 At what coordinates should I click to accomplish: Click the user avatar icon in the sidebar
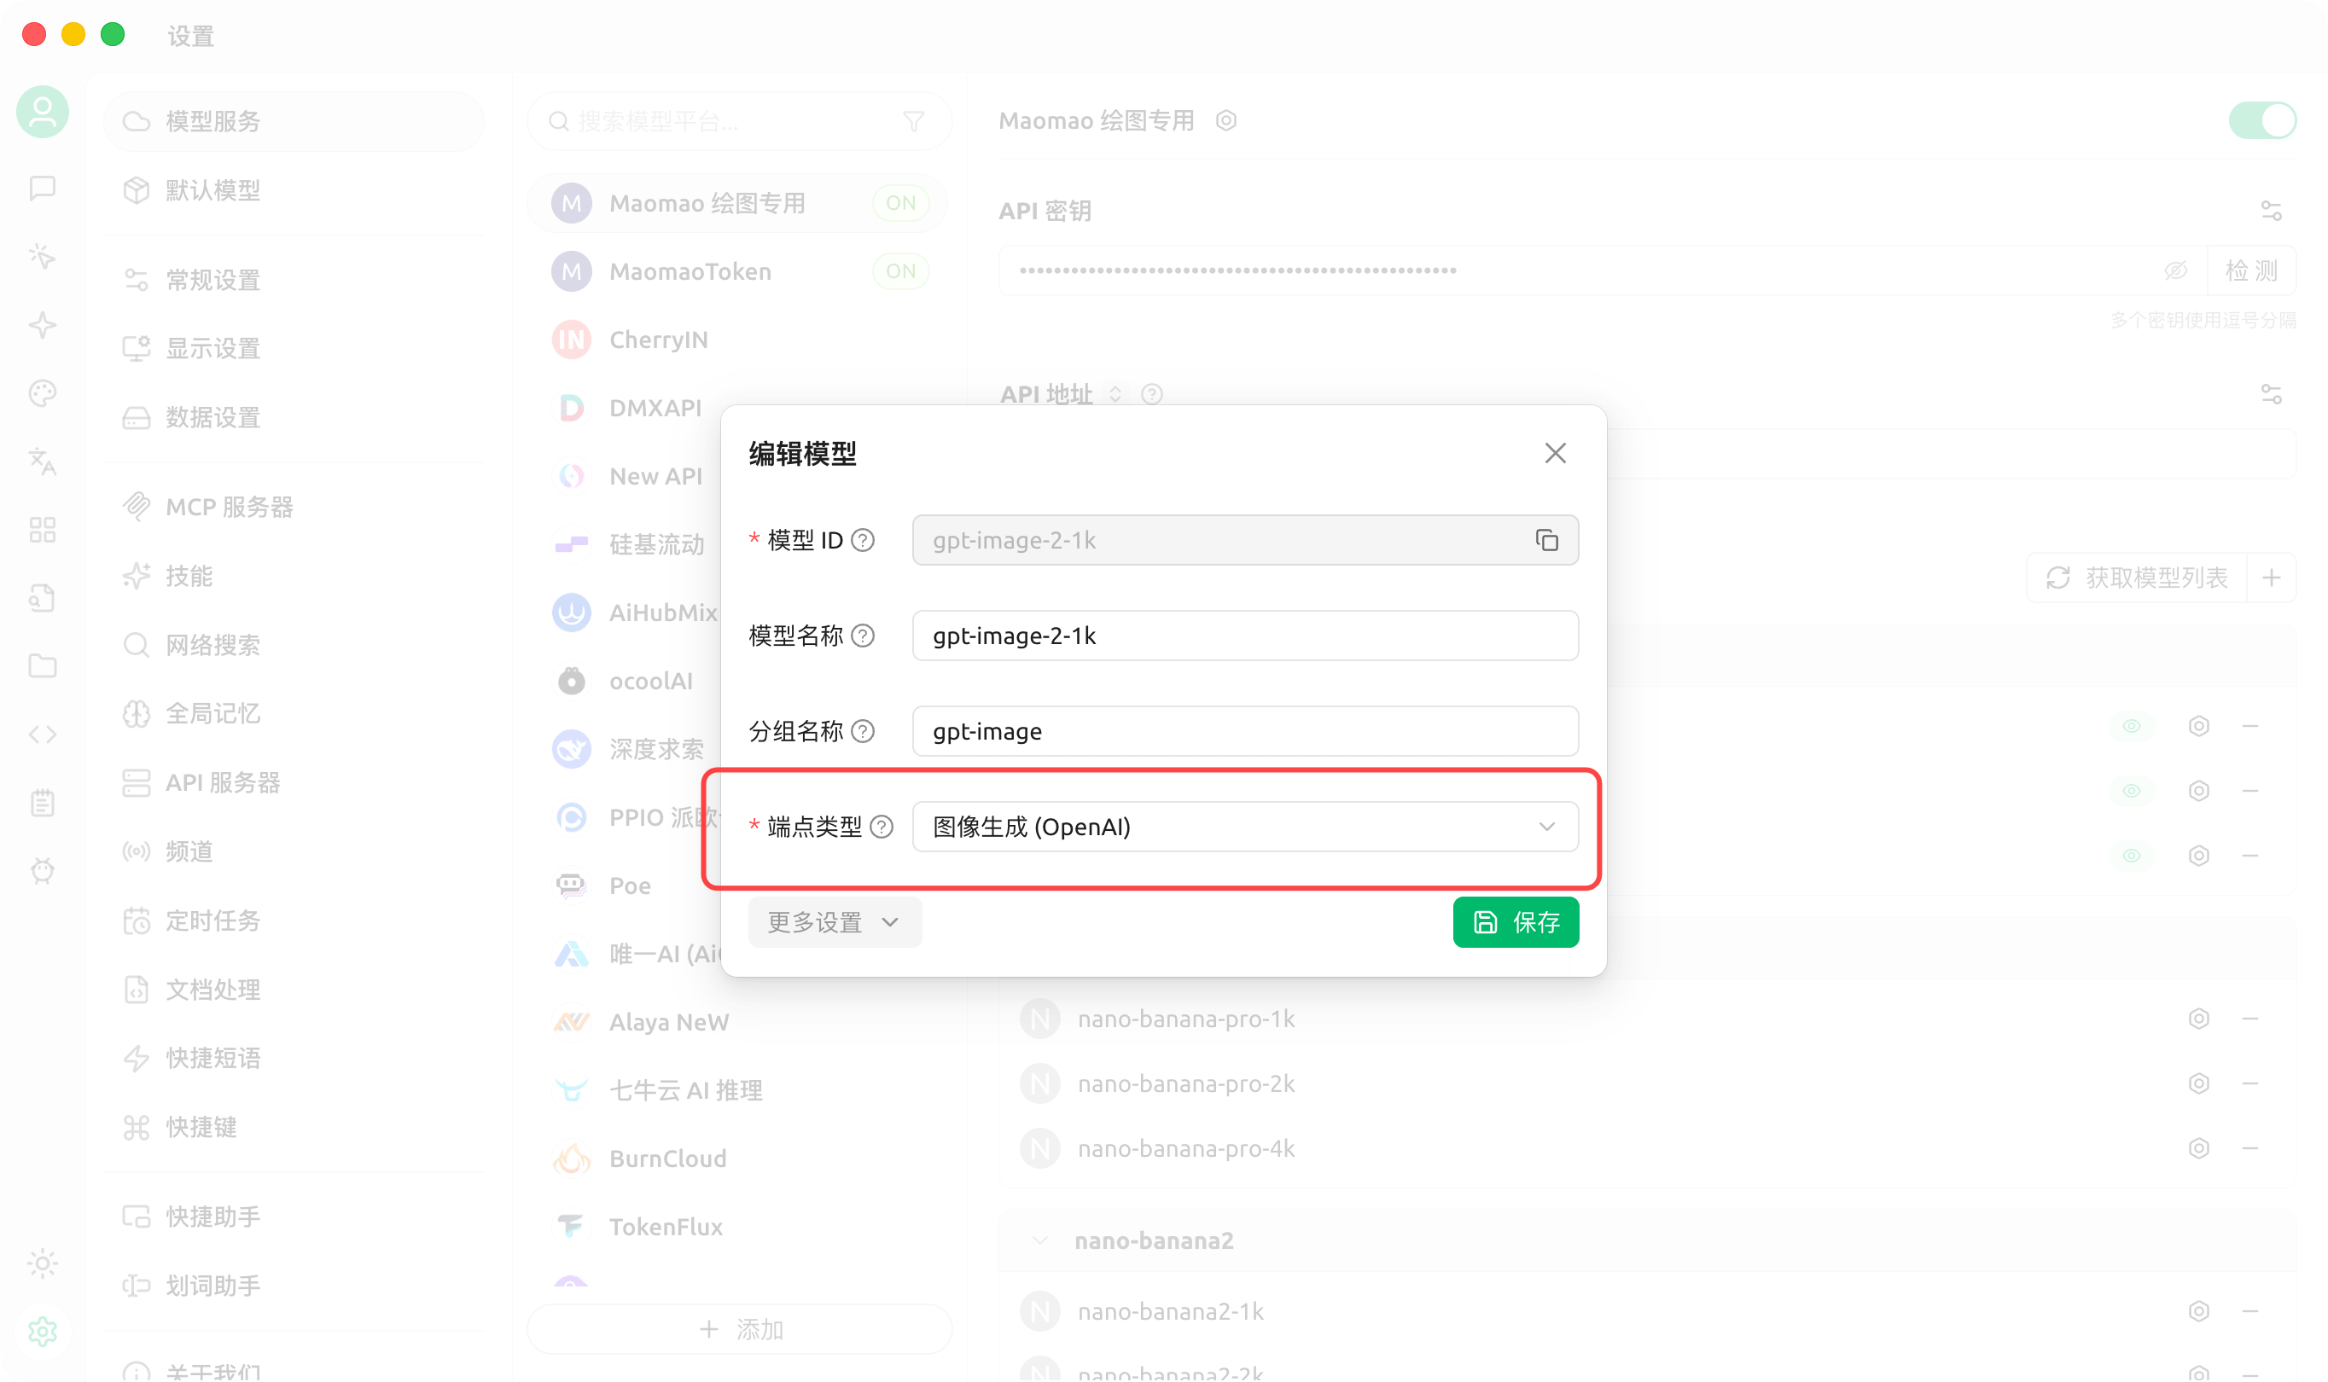click(x=43, y=112)
